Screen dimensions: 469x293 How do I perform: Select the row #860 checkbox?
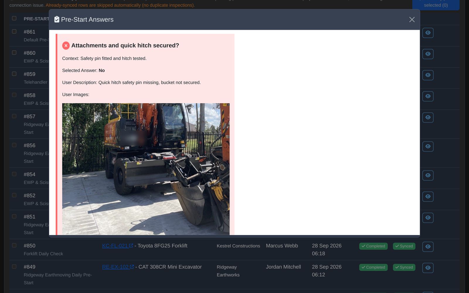coord(14,52)
